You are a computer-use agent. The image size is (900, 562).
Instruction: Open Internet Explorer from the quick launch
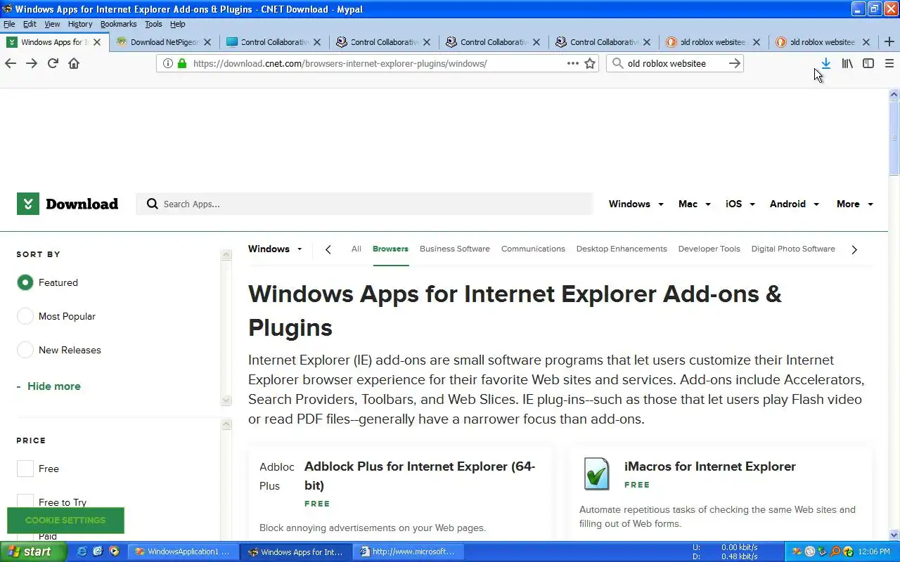click(x=82, y=551)
